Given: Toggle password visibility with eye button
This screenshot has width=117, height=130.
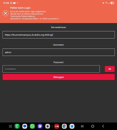Looking at the screenshot, I should [x=110, y=69].
